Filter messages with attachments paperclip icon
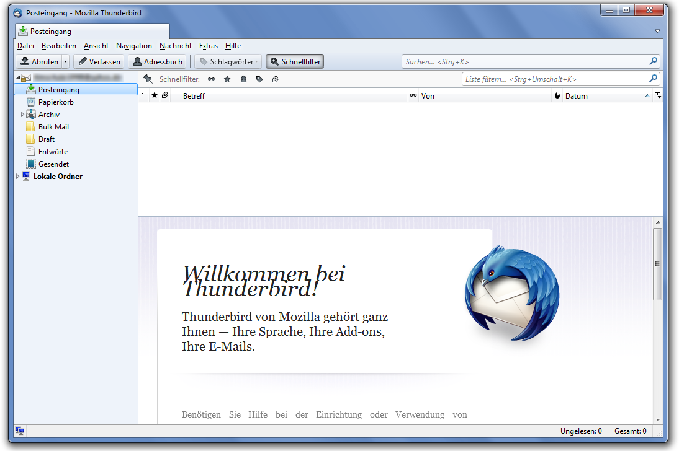This screenshot has height=451, width=679. (275, 79)
